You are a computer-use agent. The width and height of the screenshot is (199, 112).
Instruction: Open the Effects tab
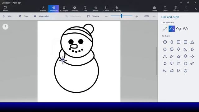click(96, 9)
